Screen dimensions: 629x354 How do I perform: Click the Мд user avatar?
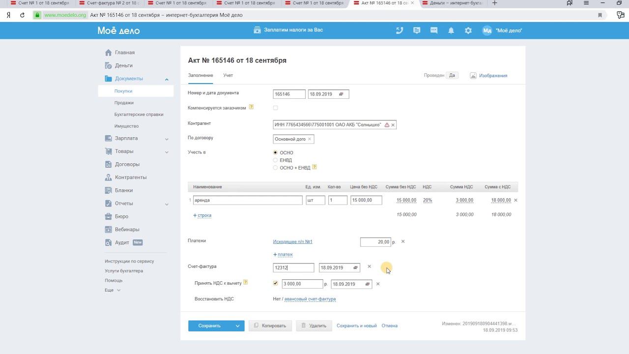point(487,30)
